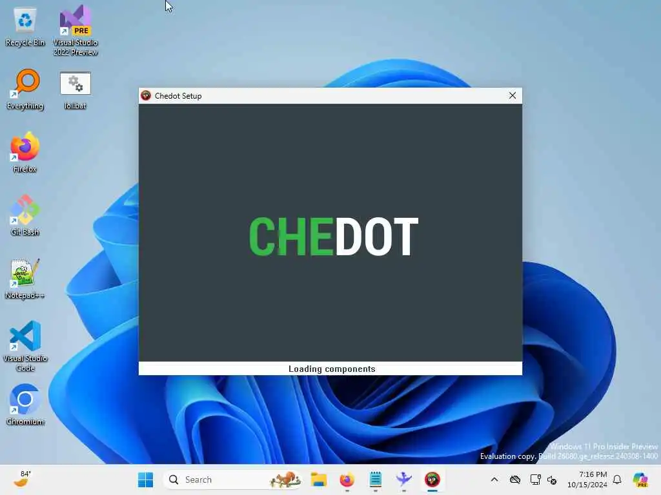Open the notifications bell icon
The width and height of the screenshot is (661, 495).
(617, 480)
